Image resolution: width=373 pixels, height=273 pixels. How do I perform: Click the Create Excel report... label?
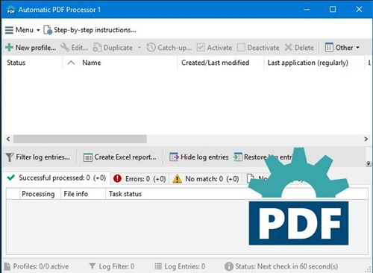coord(125,157)
